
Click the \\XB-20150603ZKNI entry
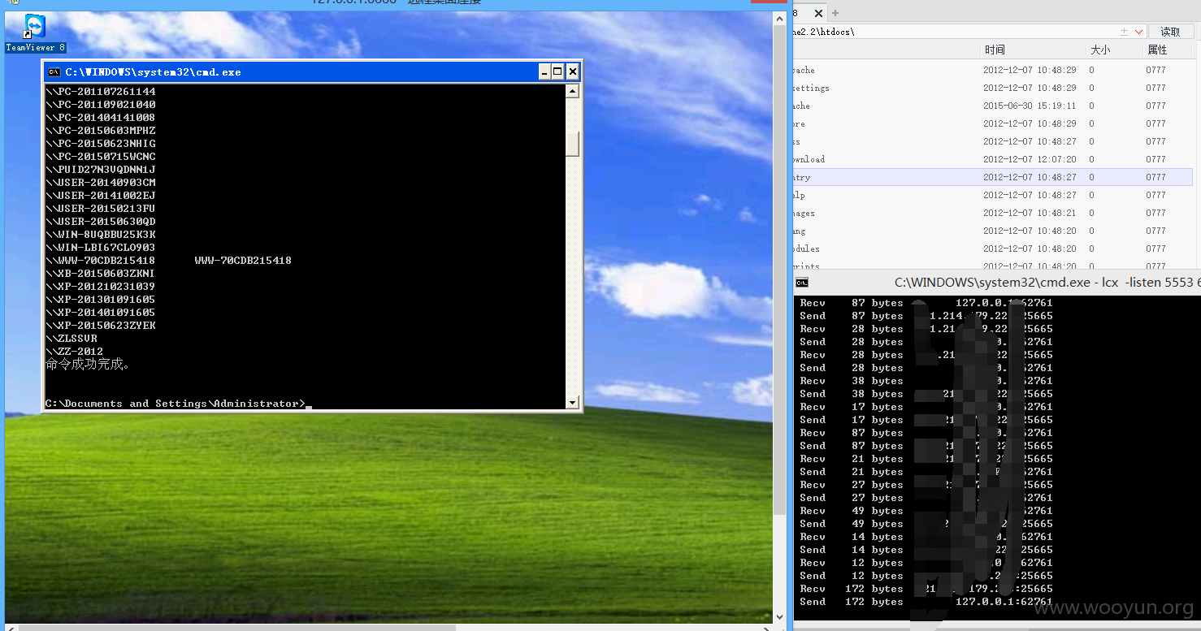[x=100, y=274]
